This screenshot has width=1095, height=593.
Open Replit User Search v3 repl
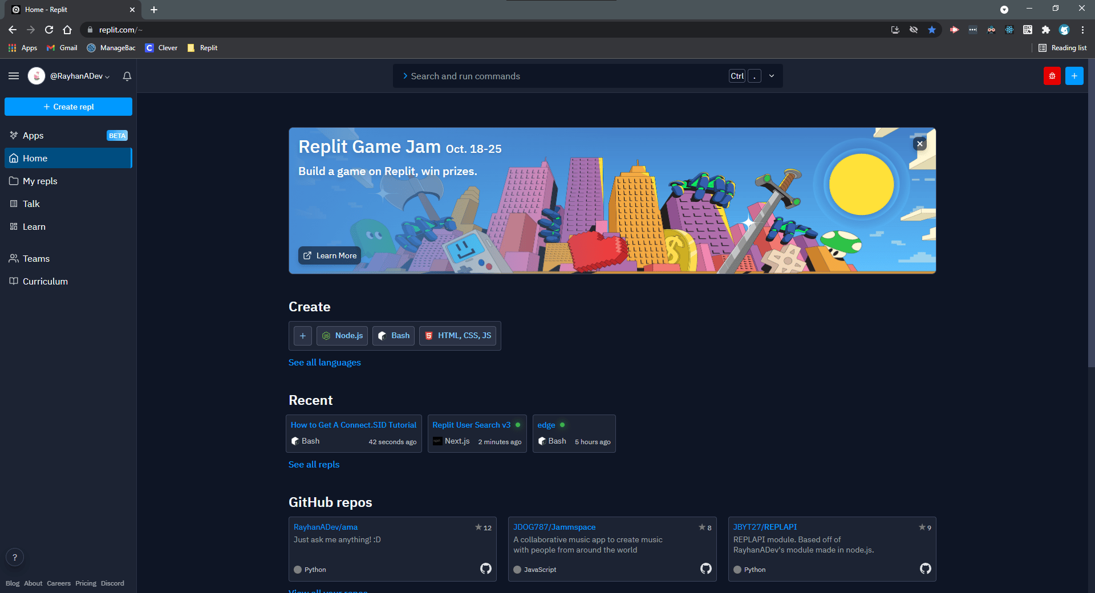point(472,425)
